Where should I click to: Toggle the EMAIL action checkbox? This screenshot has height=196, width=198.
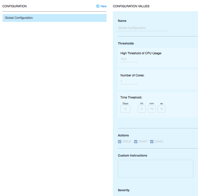click(x=152, y=141)
